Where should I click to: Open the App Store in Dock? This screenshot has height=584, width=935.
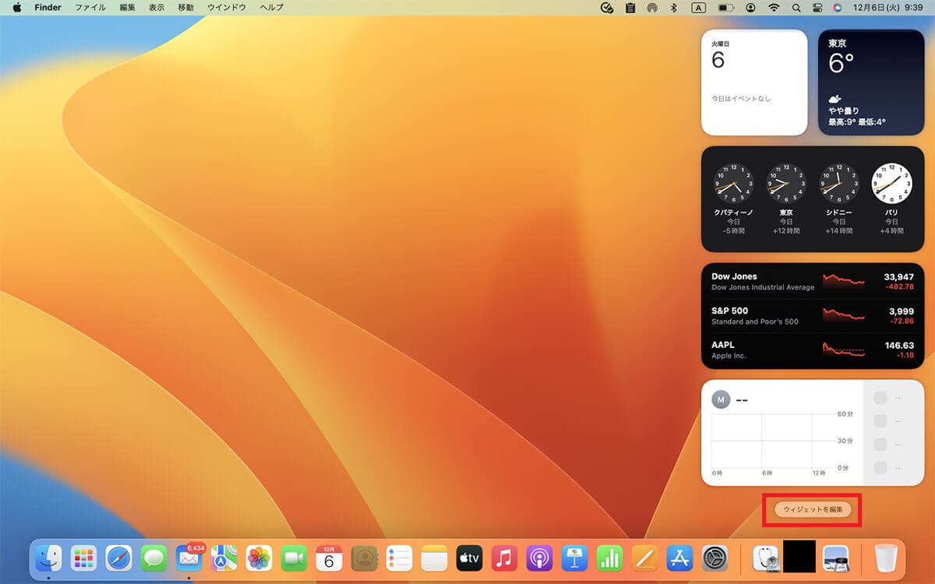pos(679,558)
